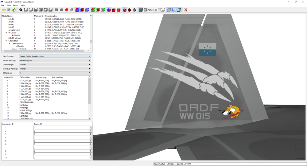Select the red cube with axes icon
The image size is (307, 166).
(114, 10)
